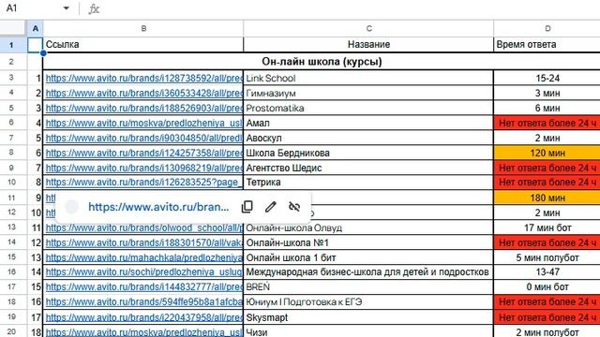Click the orange '180 мин' cell
Screen dimensions: 600x337
coord(547,198)
